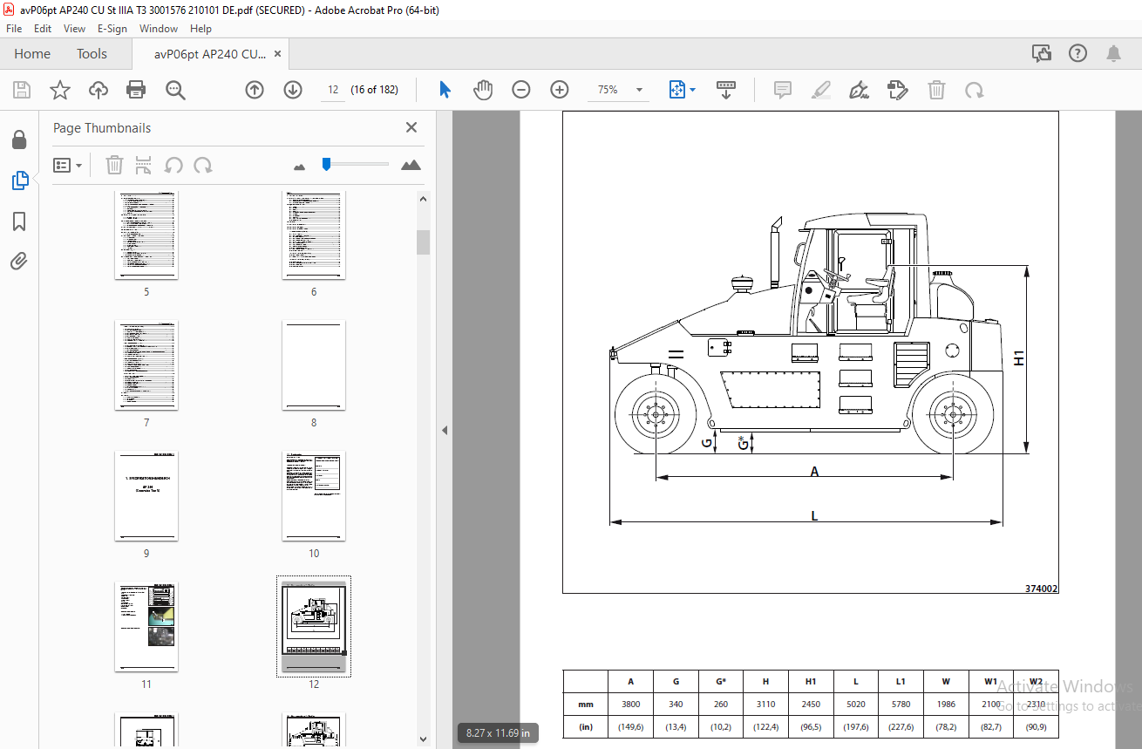Select the Highlight text pen
The height and width of the screenshot is (749, 1142).
[x=821, y=90]
